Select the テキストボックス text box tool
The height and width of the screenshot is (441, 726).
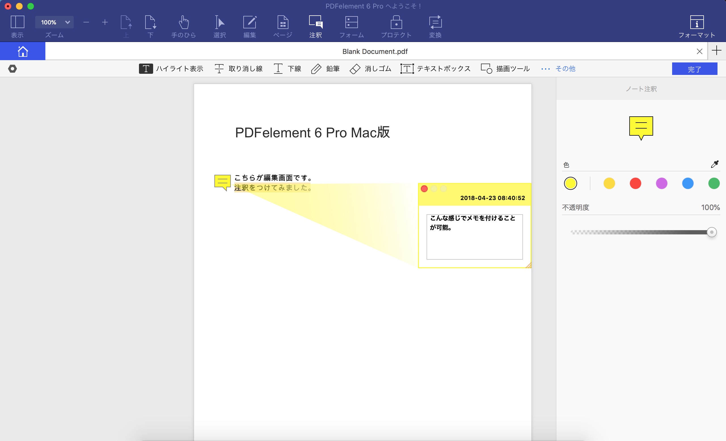pos(436,69)
